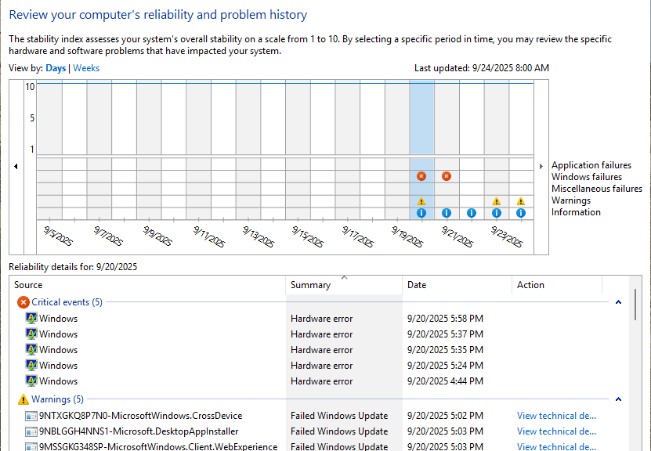Click the Information legend label

[x=576, y=212]
